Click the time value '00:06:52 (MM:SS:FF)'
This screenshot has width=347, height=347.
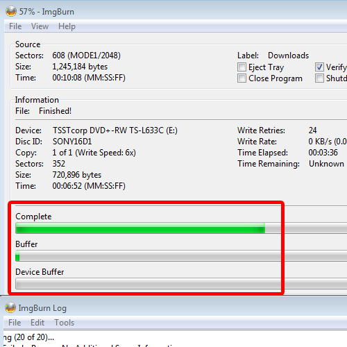[89, 186]
